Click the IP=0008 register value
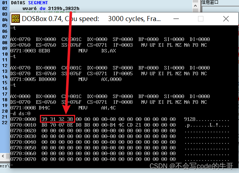Viewport: 239px width, 173px height. pos(123,102)
